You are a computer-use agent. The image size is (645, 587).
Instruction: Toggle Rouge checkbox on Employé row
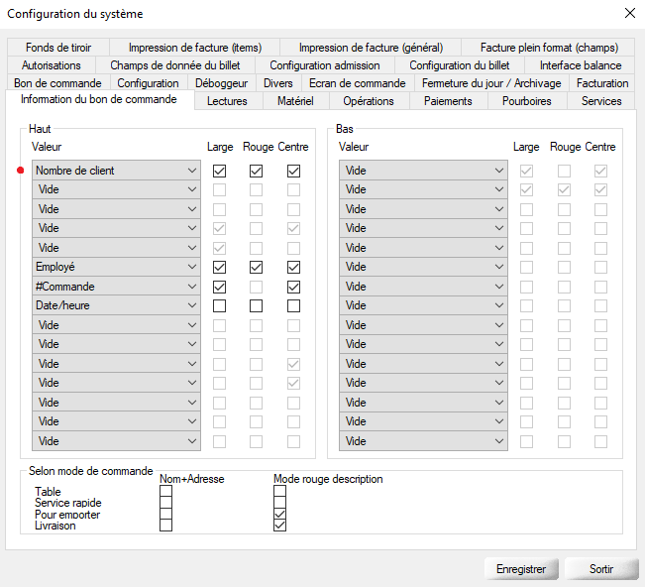(x=256, y=267)
